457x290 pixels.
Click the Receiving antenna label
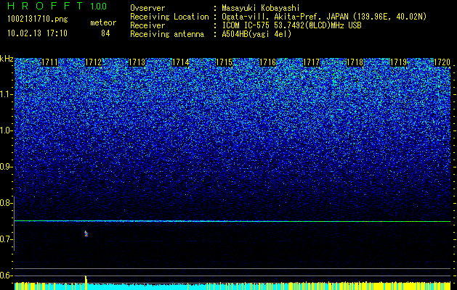coord(167,34)
